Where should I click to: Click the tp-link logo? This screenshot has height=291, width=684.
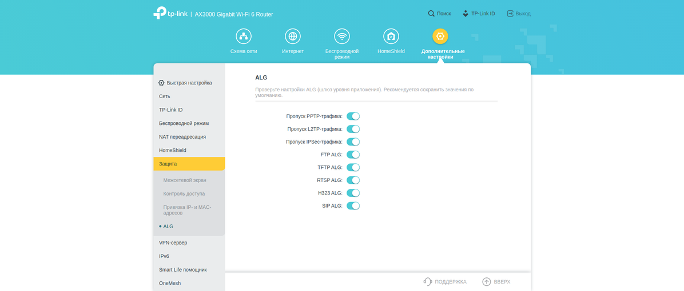point(170,13)
